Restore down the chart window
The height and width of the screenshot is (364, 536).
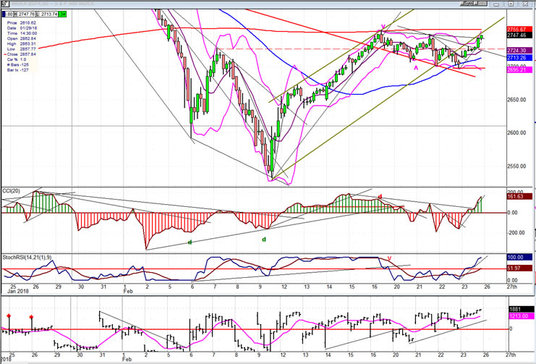511,4
